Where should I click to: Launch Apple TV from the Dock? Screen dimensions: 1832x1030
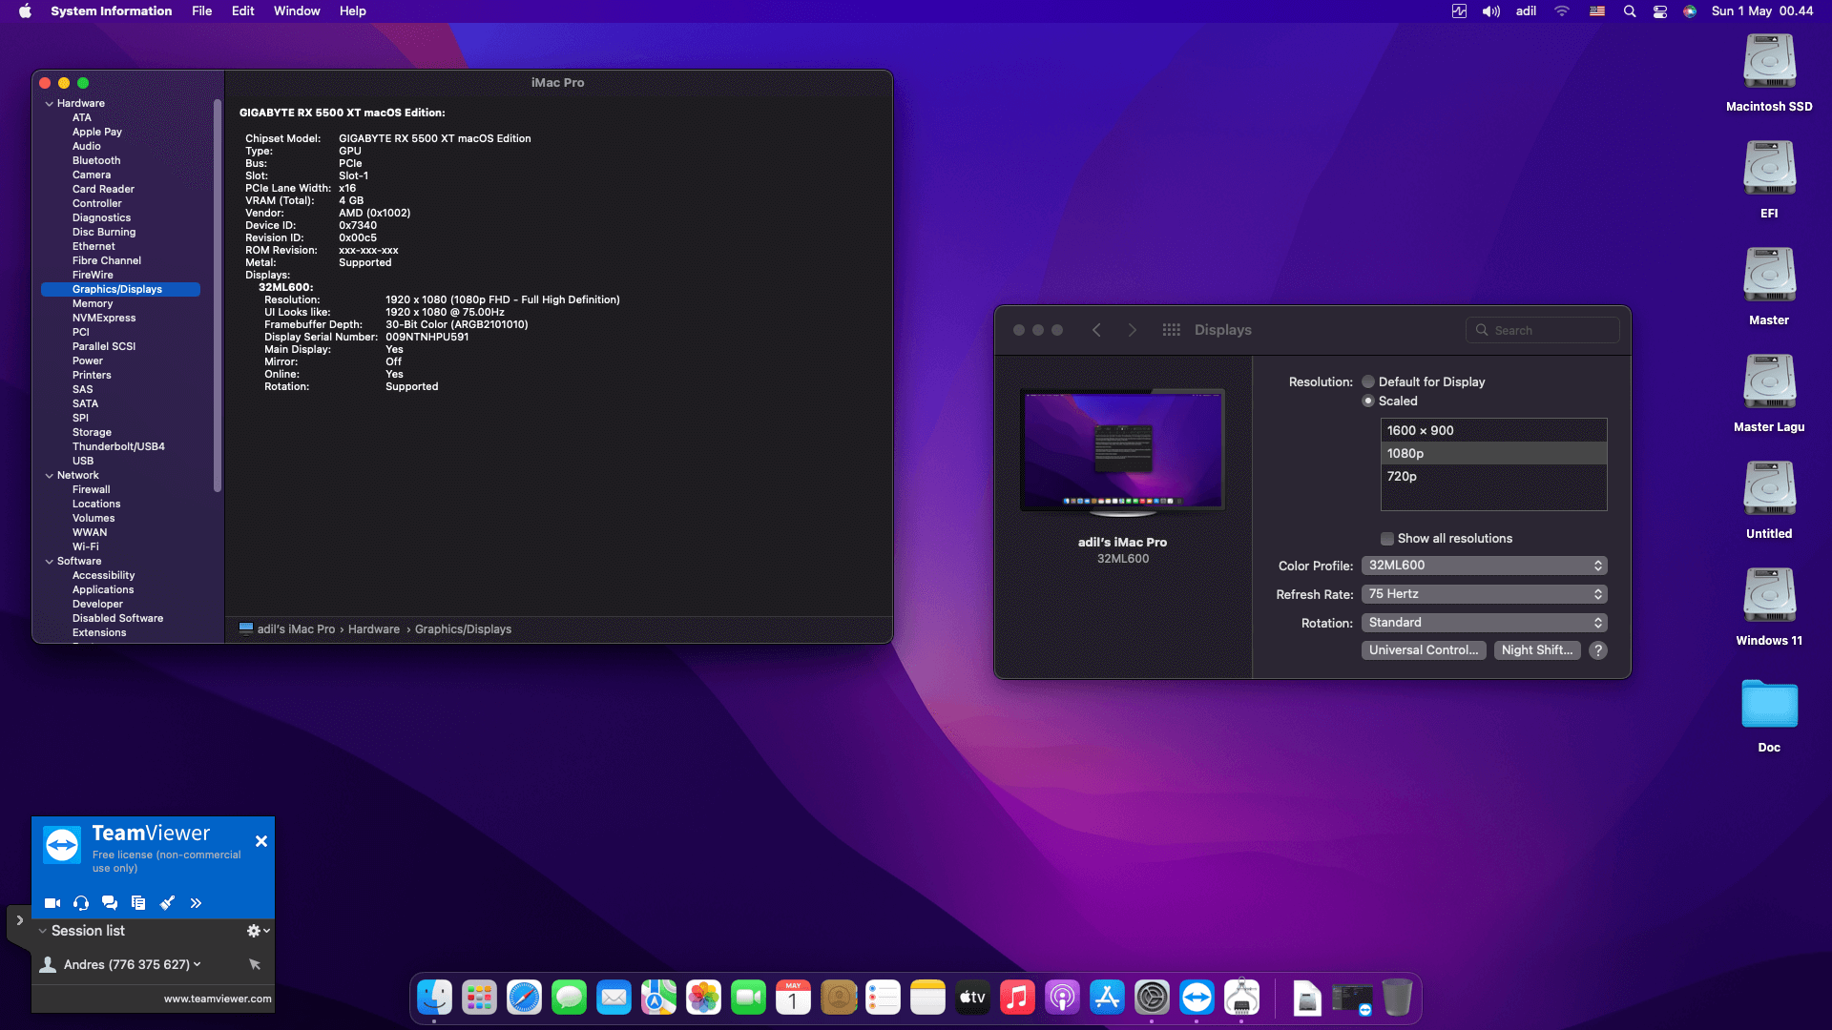pyautogui.click(x=972, y=998)
